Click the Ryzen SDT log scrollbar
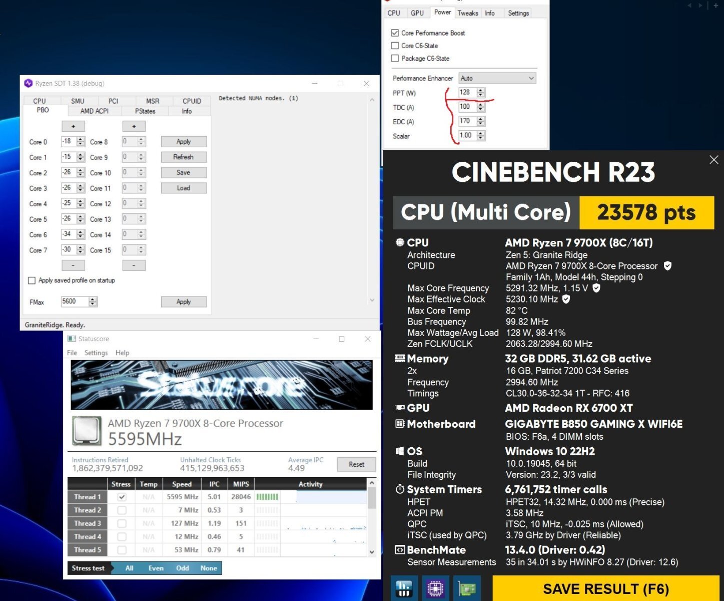 point(372,200)
